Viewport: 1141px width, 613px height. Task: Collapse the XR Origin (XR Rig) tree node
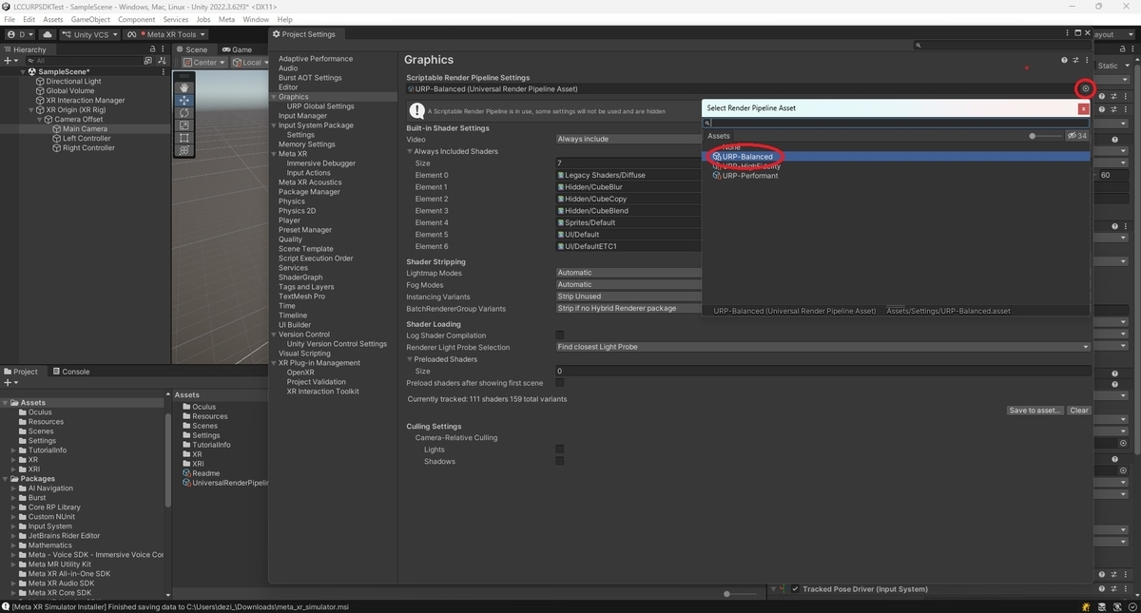pyautogui.click(x=31, y=110)
